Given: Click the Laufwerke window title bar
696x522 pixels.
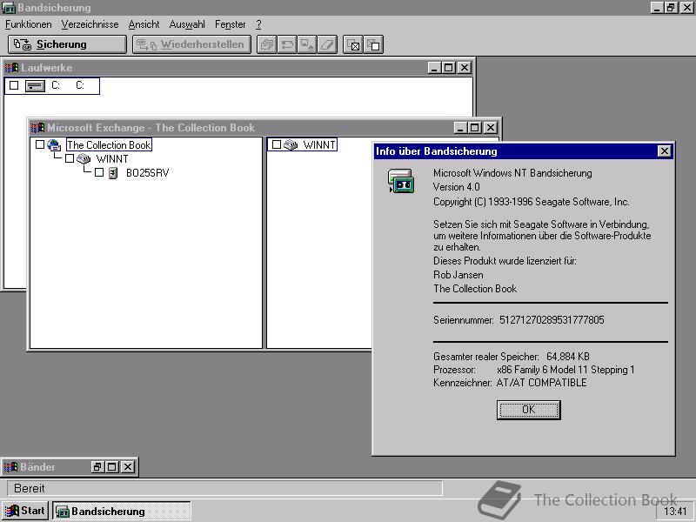Looking at the screenshot, I should 238,68.
